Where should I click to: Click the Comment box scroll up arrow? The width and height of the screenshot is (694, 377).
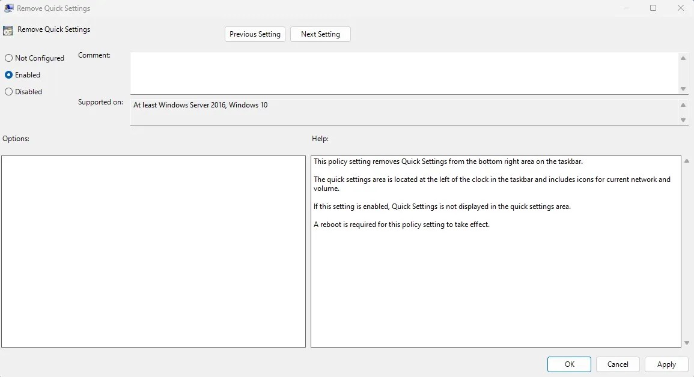(683, 58)
